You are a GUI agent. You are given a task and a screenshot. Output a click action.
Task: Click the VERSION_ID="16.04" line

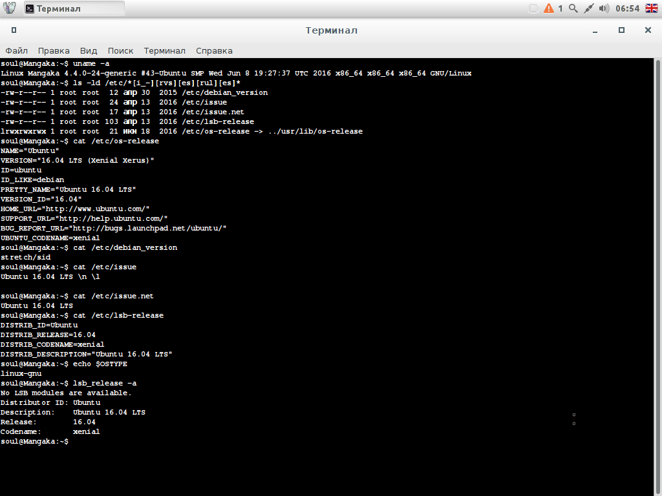click(41, 199)
